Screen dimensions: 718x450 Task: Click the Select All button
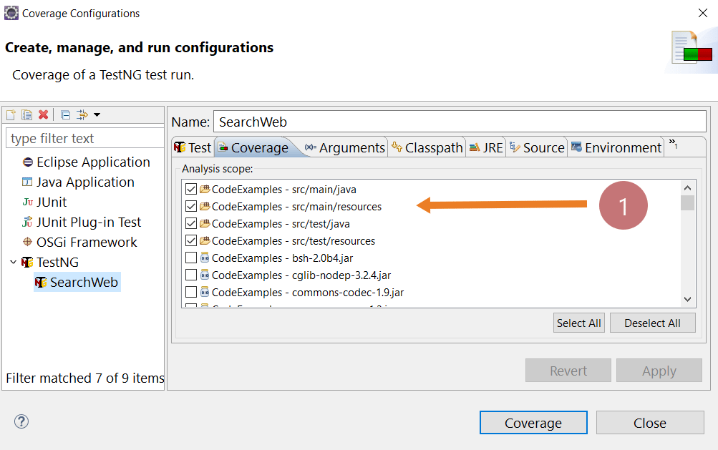[578, 323]
